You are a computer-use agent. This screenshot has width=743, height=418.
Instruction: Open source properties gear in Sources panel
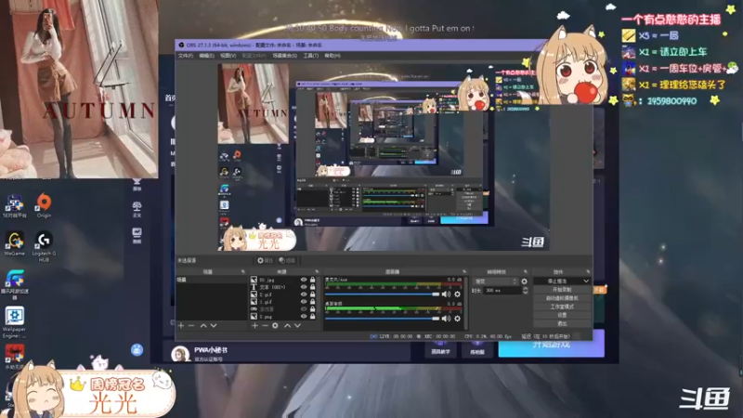coord(275,326)
